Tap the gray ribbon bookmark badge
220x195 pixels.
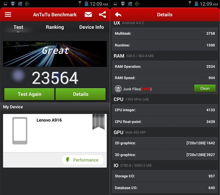coord(99,122)
